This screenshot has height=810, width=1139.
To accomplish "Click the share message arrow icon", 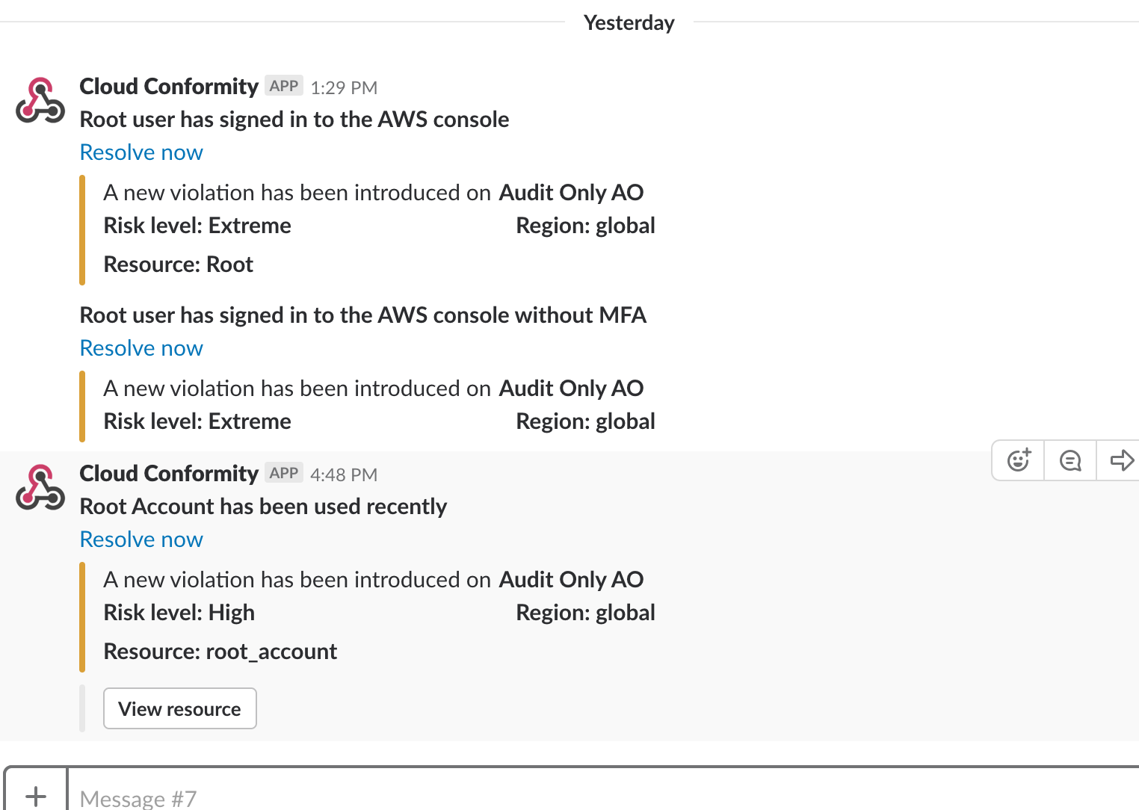I will pos(1121,460).
